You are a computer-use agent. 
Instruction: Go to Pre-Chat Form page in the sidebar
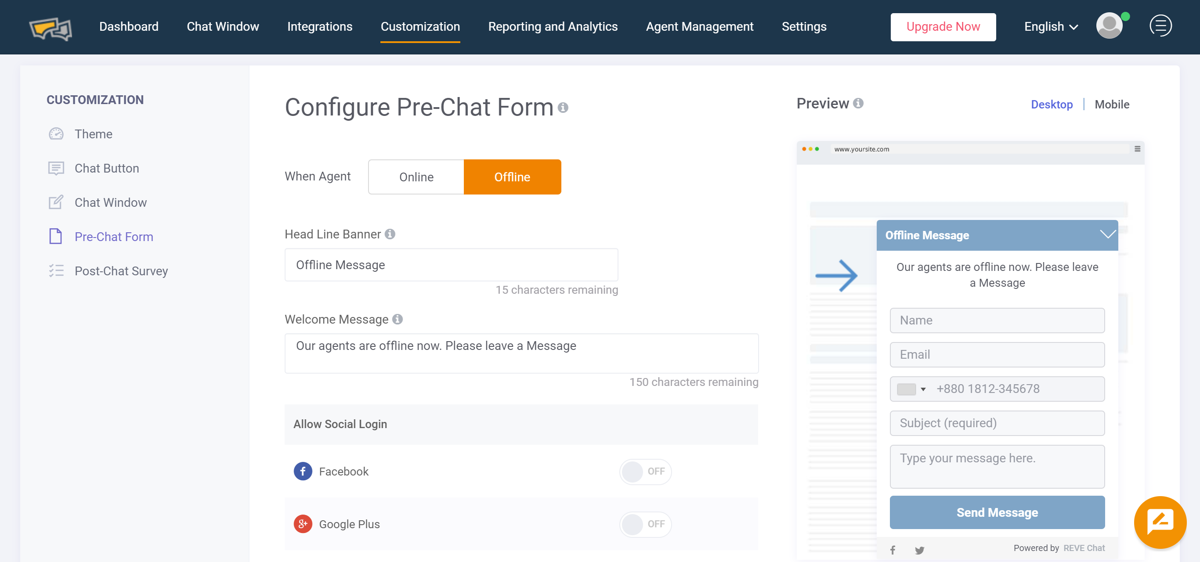(114, 237)
